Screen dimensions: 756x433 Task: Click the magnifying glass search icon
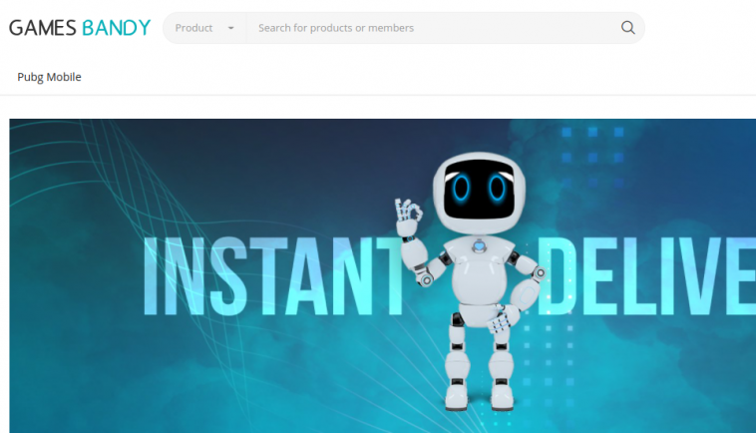(x=627, y=28)
